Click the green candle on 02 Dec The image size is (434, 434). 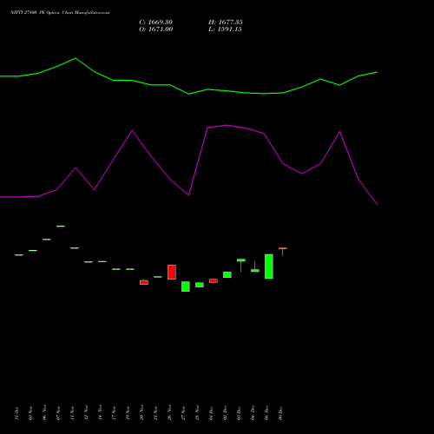(227, 274)
